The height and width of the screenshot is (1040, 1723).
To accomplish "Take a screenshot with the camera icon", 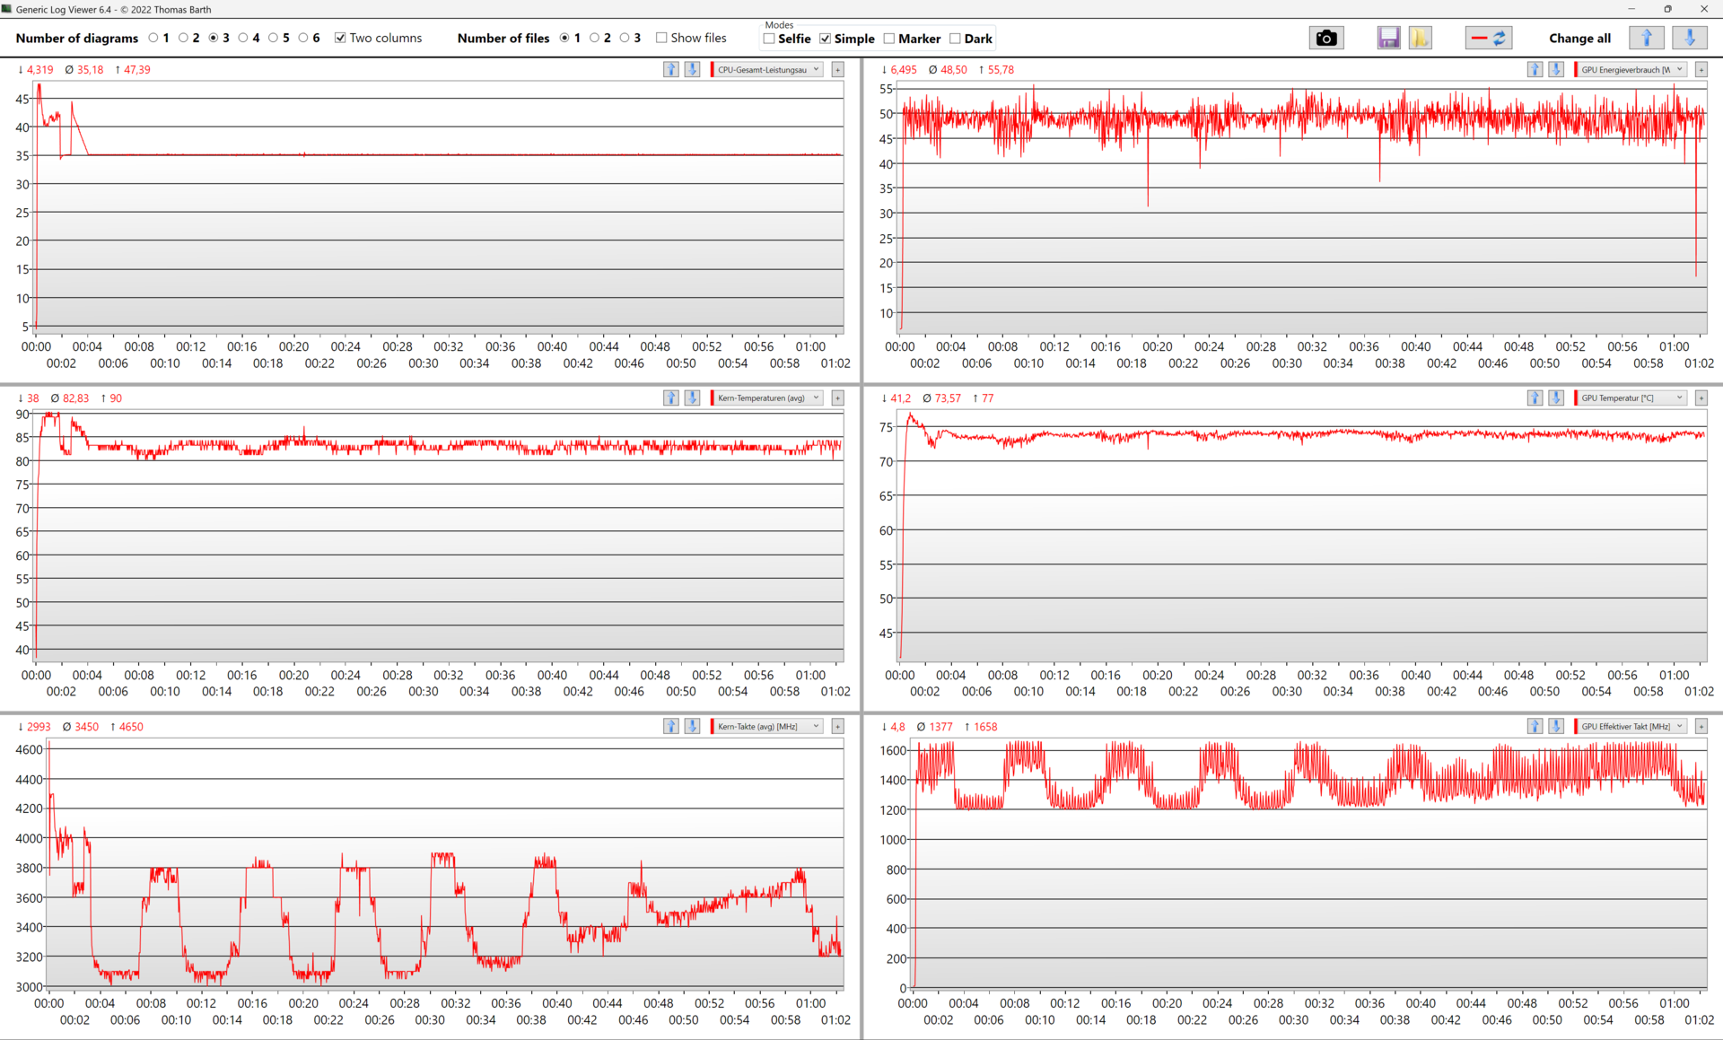I will tap(1325, 38).
